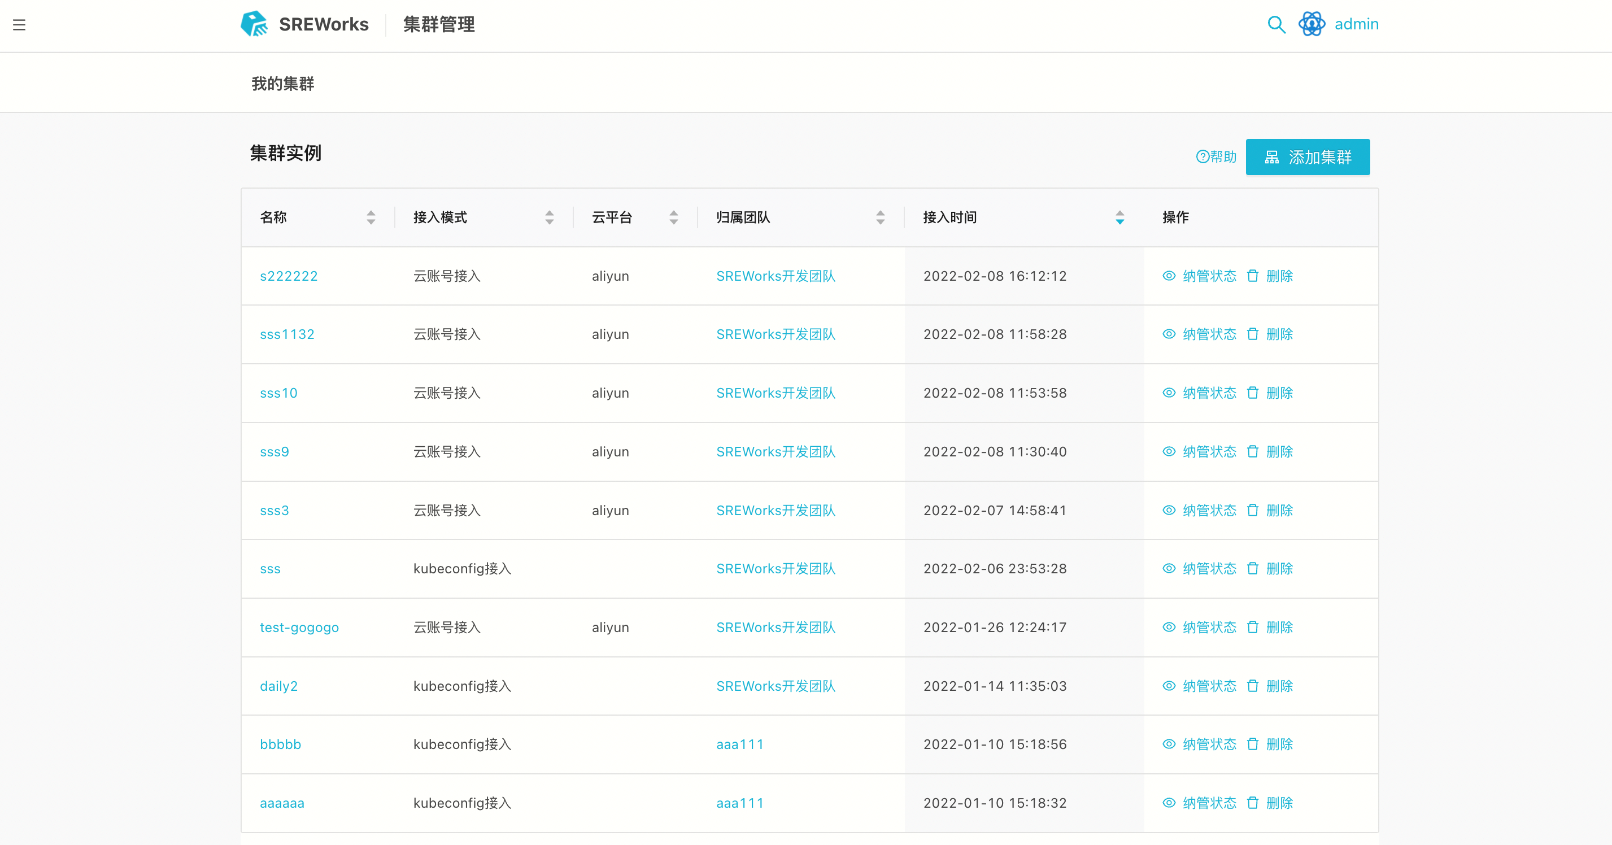Open aaa111 team link for aaaaaa
Screen dimensions: 1612x845
[740, 803]
